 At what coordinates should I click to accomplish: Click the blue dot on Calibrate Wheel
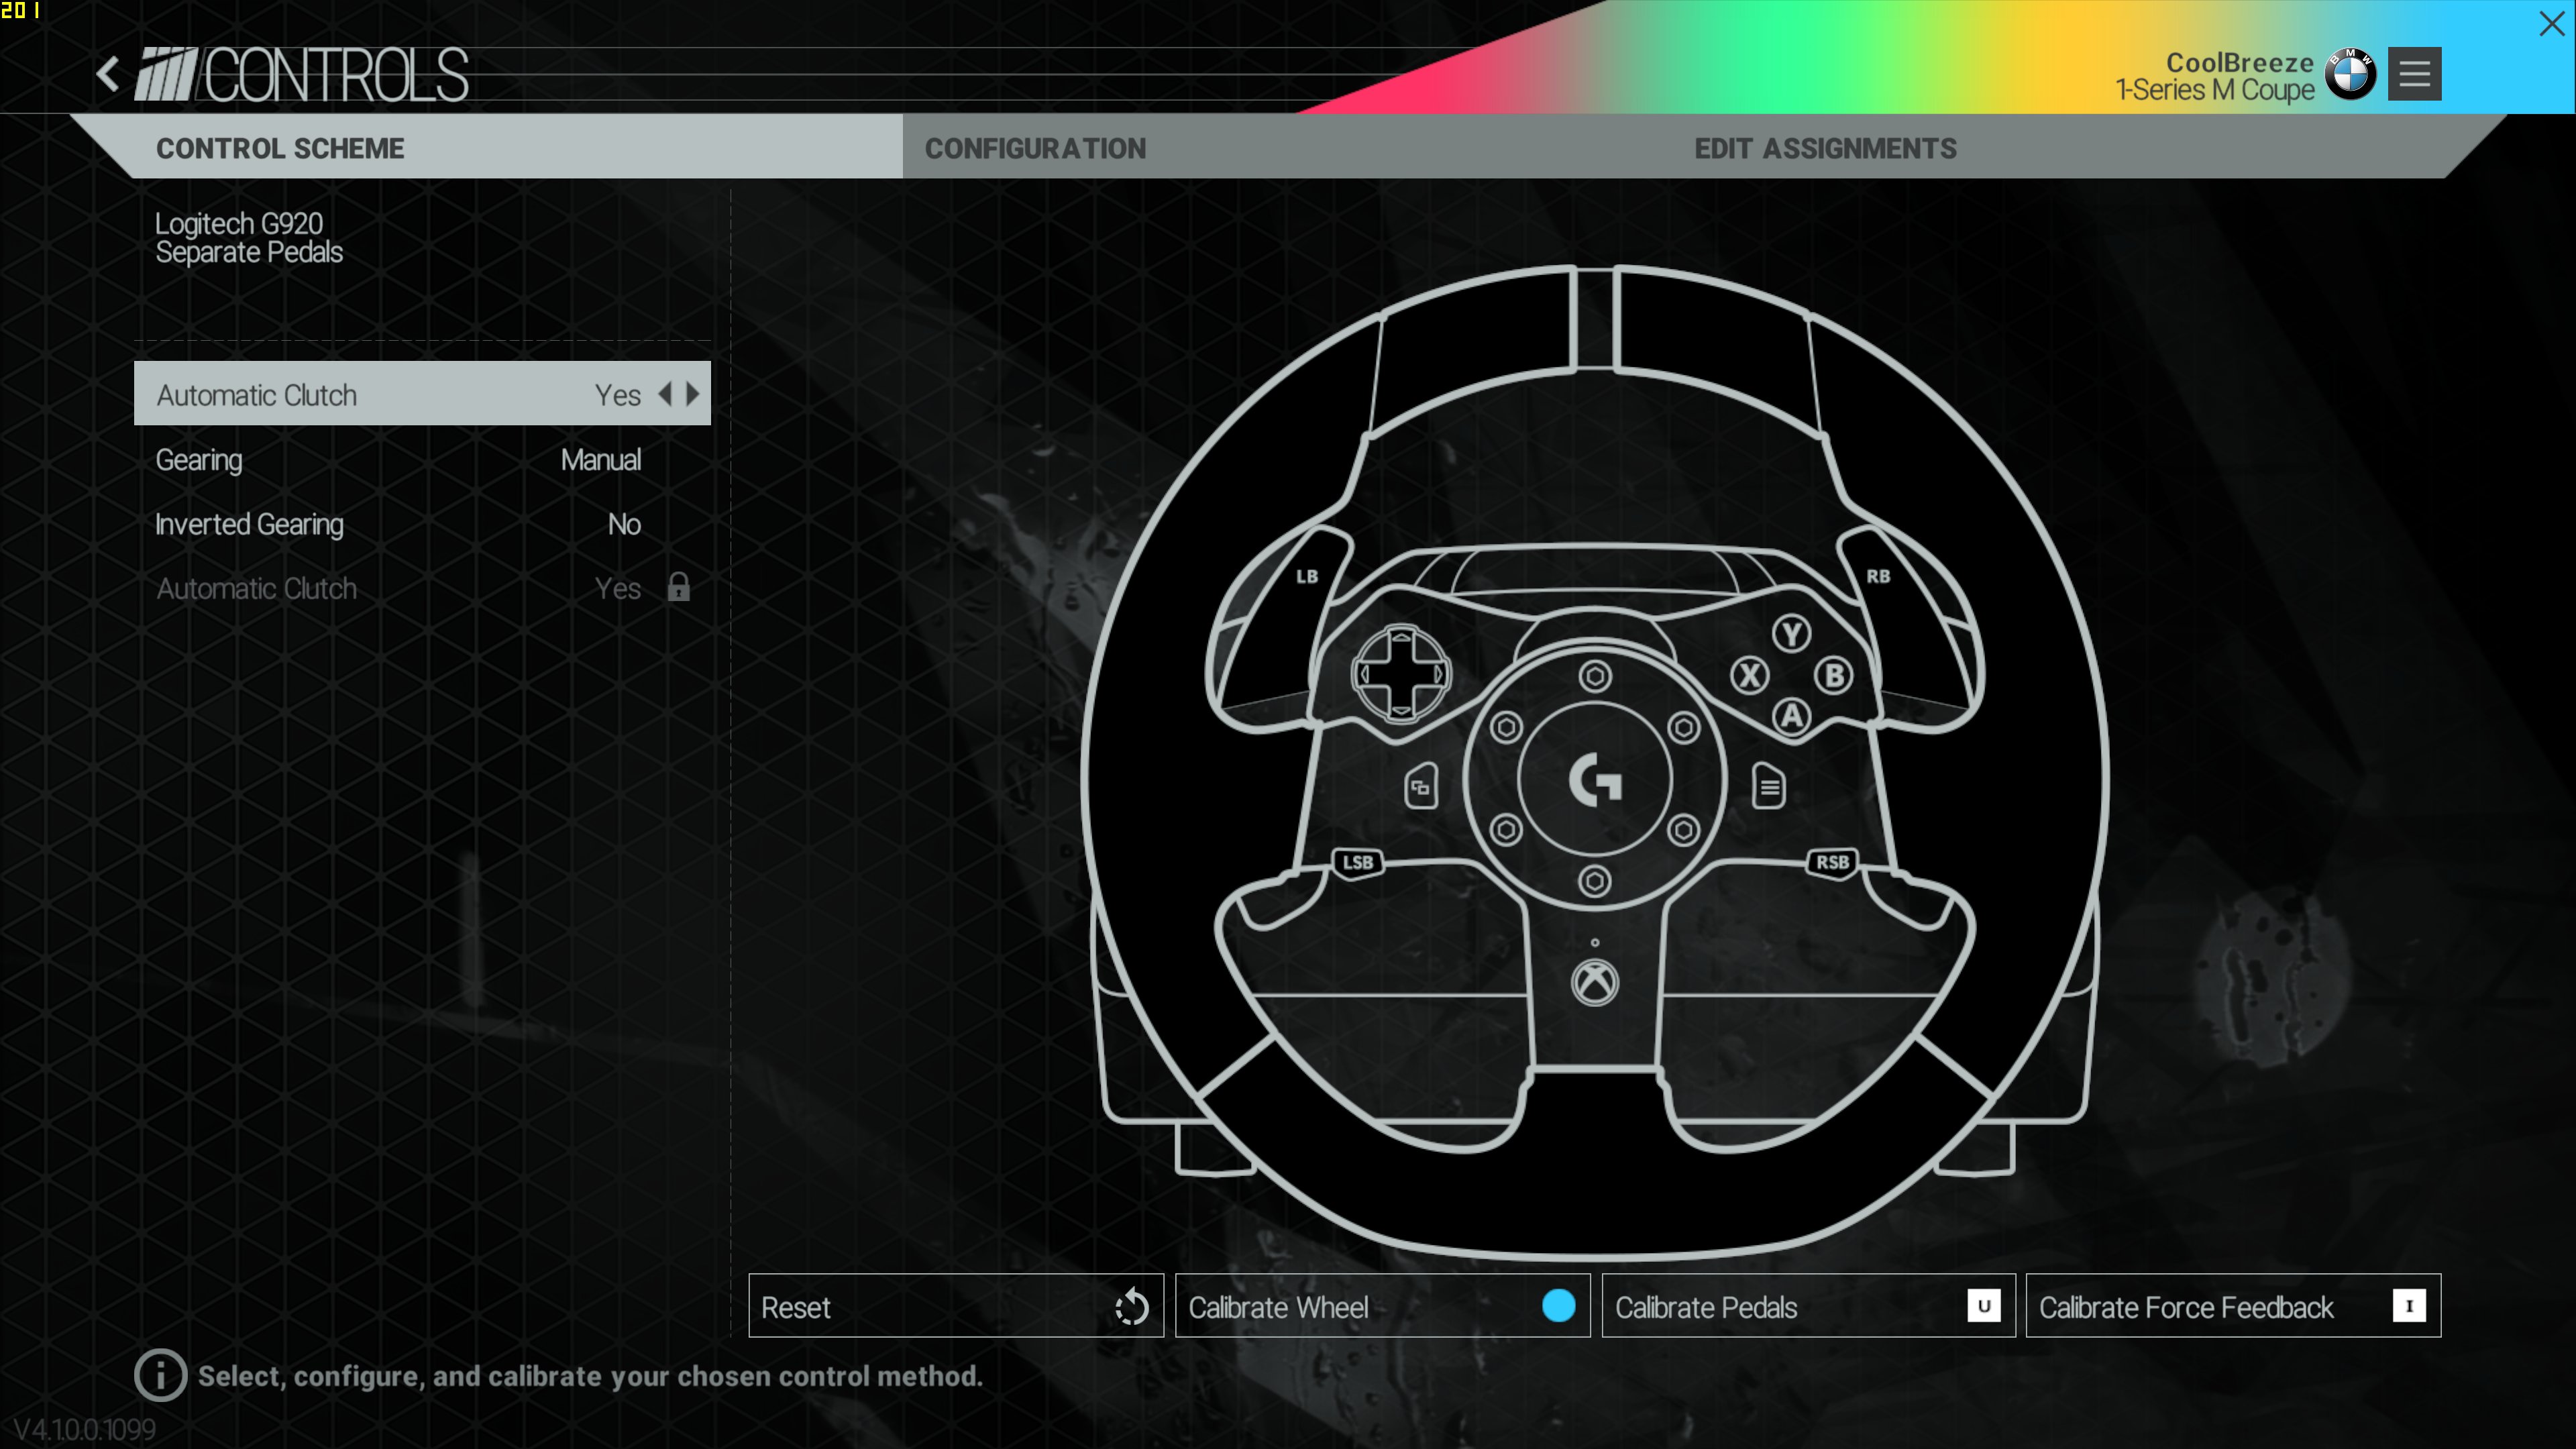1558,1306
